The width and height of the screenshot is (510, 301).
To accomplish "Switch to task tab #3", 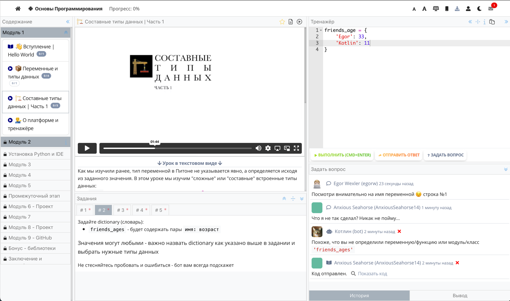I will click(122, 210).
